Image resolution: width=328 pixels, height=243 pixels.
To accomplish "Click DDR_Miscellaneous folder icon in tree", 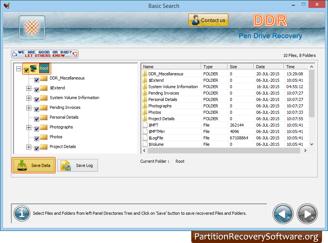I will pos(44,78).
